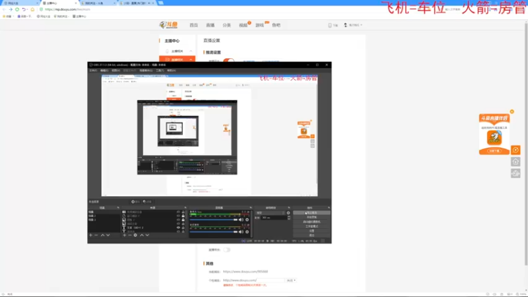Click orange play icon on floating sidebar
528x297 pixels.
pos(515,150)
